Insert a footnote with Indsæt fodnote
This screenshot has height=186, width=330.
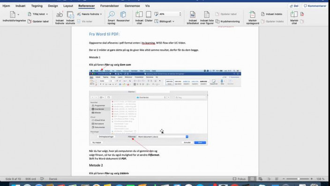60,18
